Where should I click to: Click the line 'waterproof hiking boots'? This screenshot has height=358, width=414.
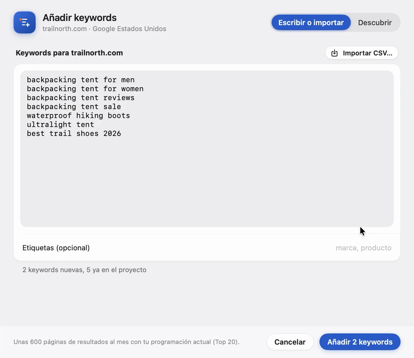78,116
